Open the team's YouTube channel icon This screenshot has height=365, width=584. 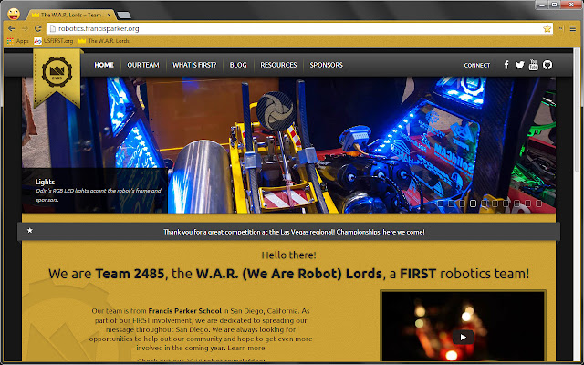tap(533, 65)
